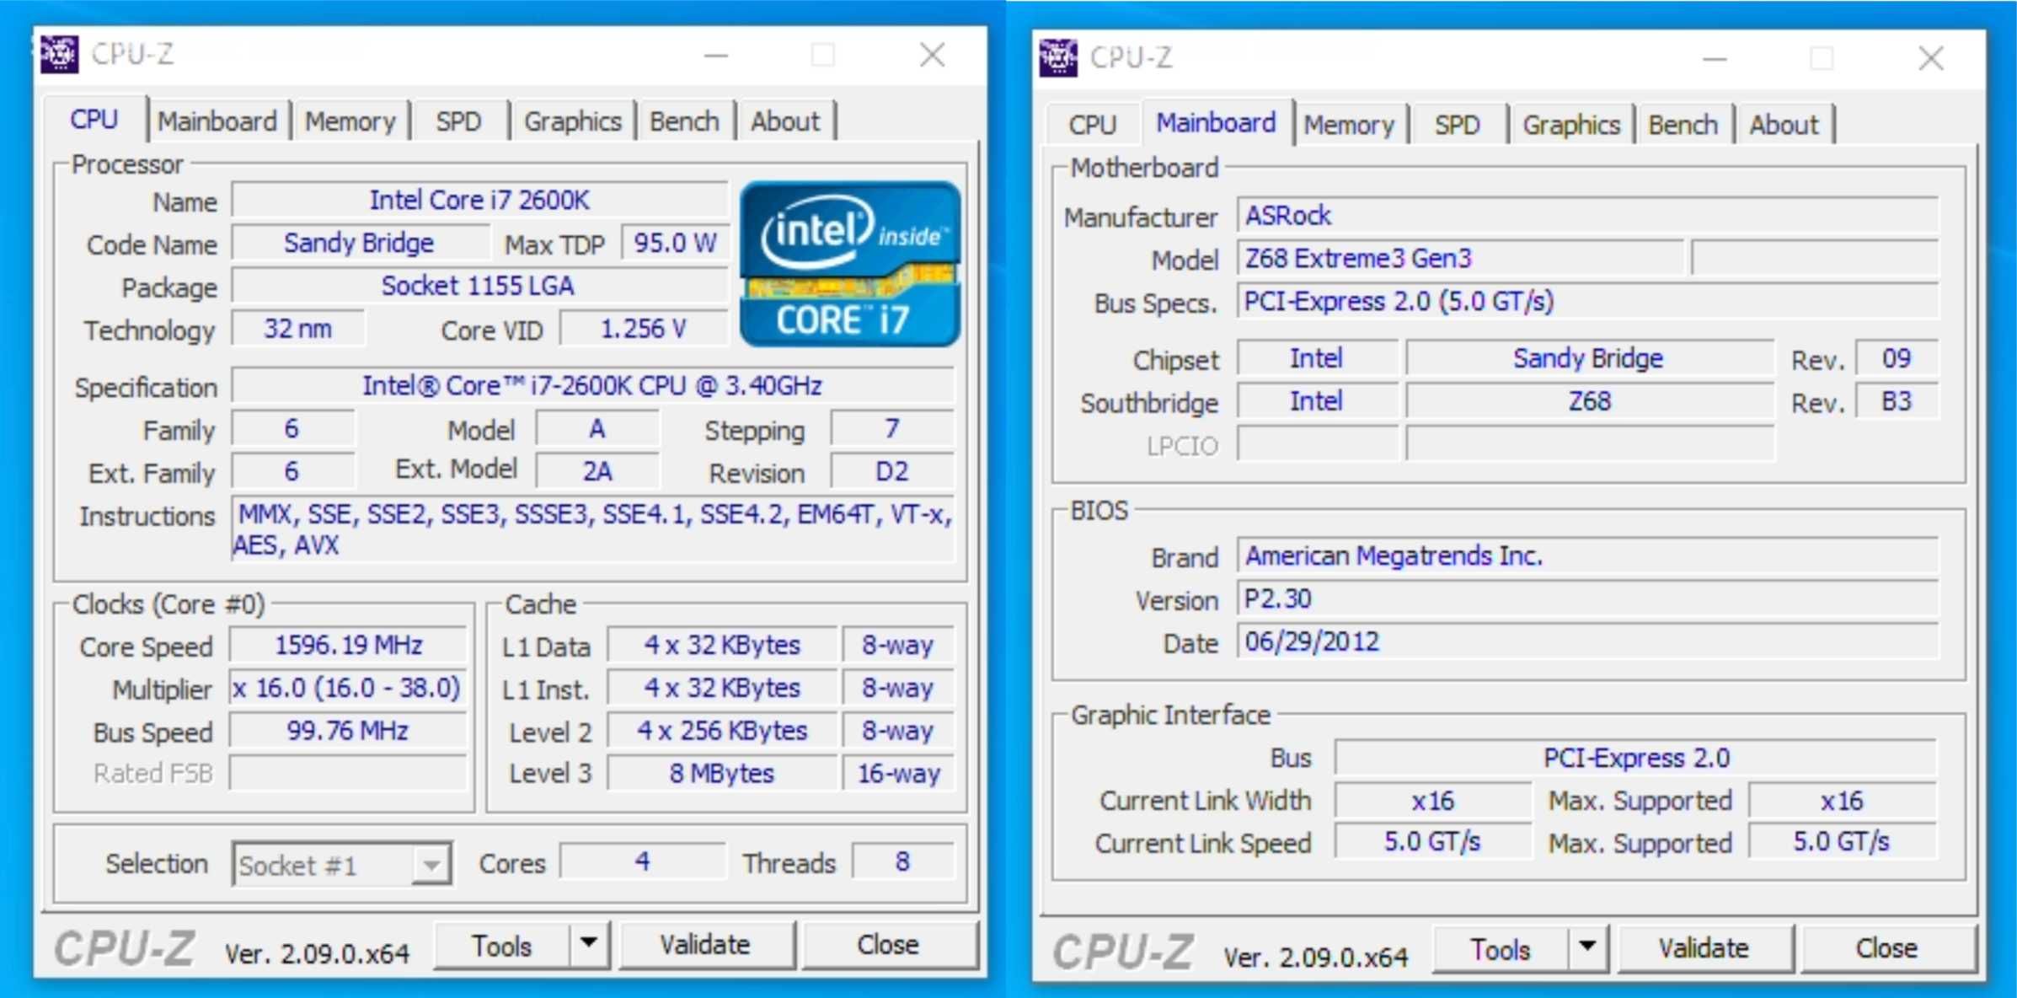Open the Memory tab in right CPU-Z window
This screenshot has width=2017, height=998.
(1349, 125)
